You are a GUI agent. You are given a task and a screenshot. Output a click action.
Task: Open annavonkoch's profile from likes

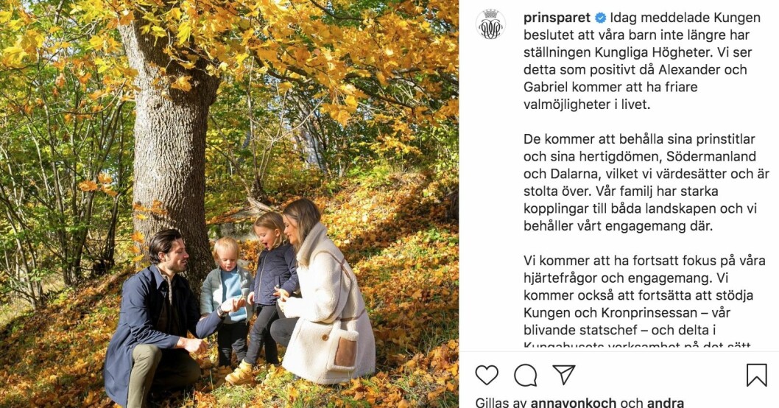pos(574,402)
